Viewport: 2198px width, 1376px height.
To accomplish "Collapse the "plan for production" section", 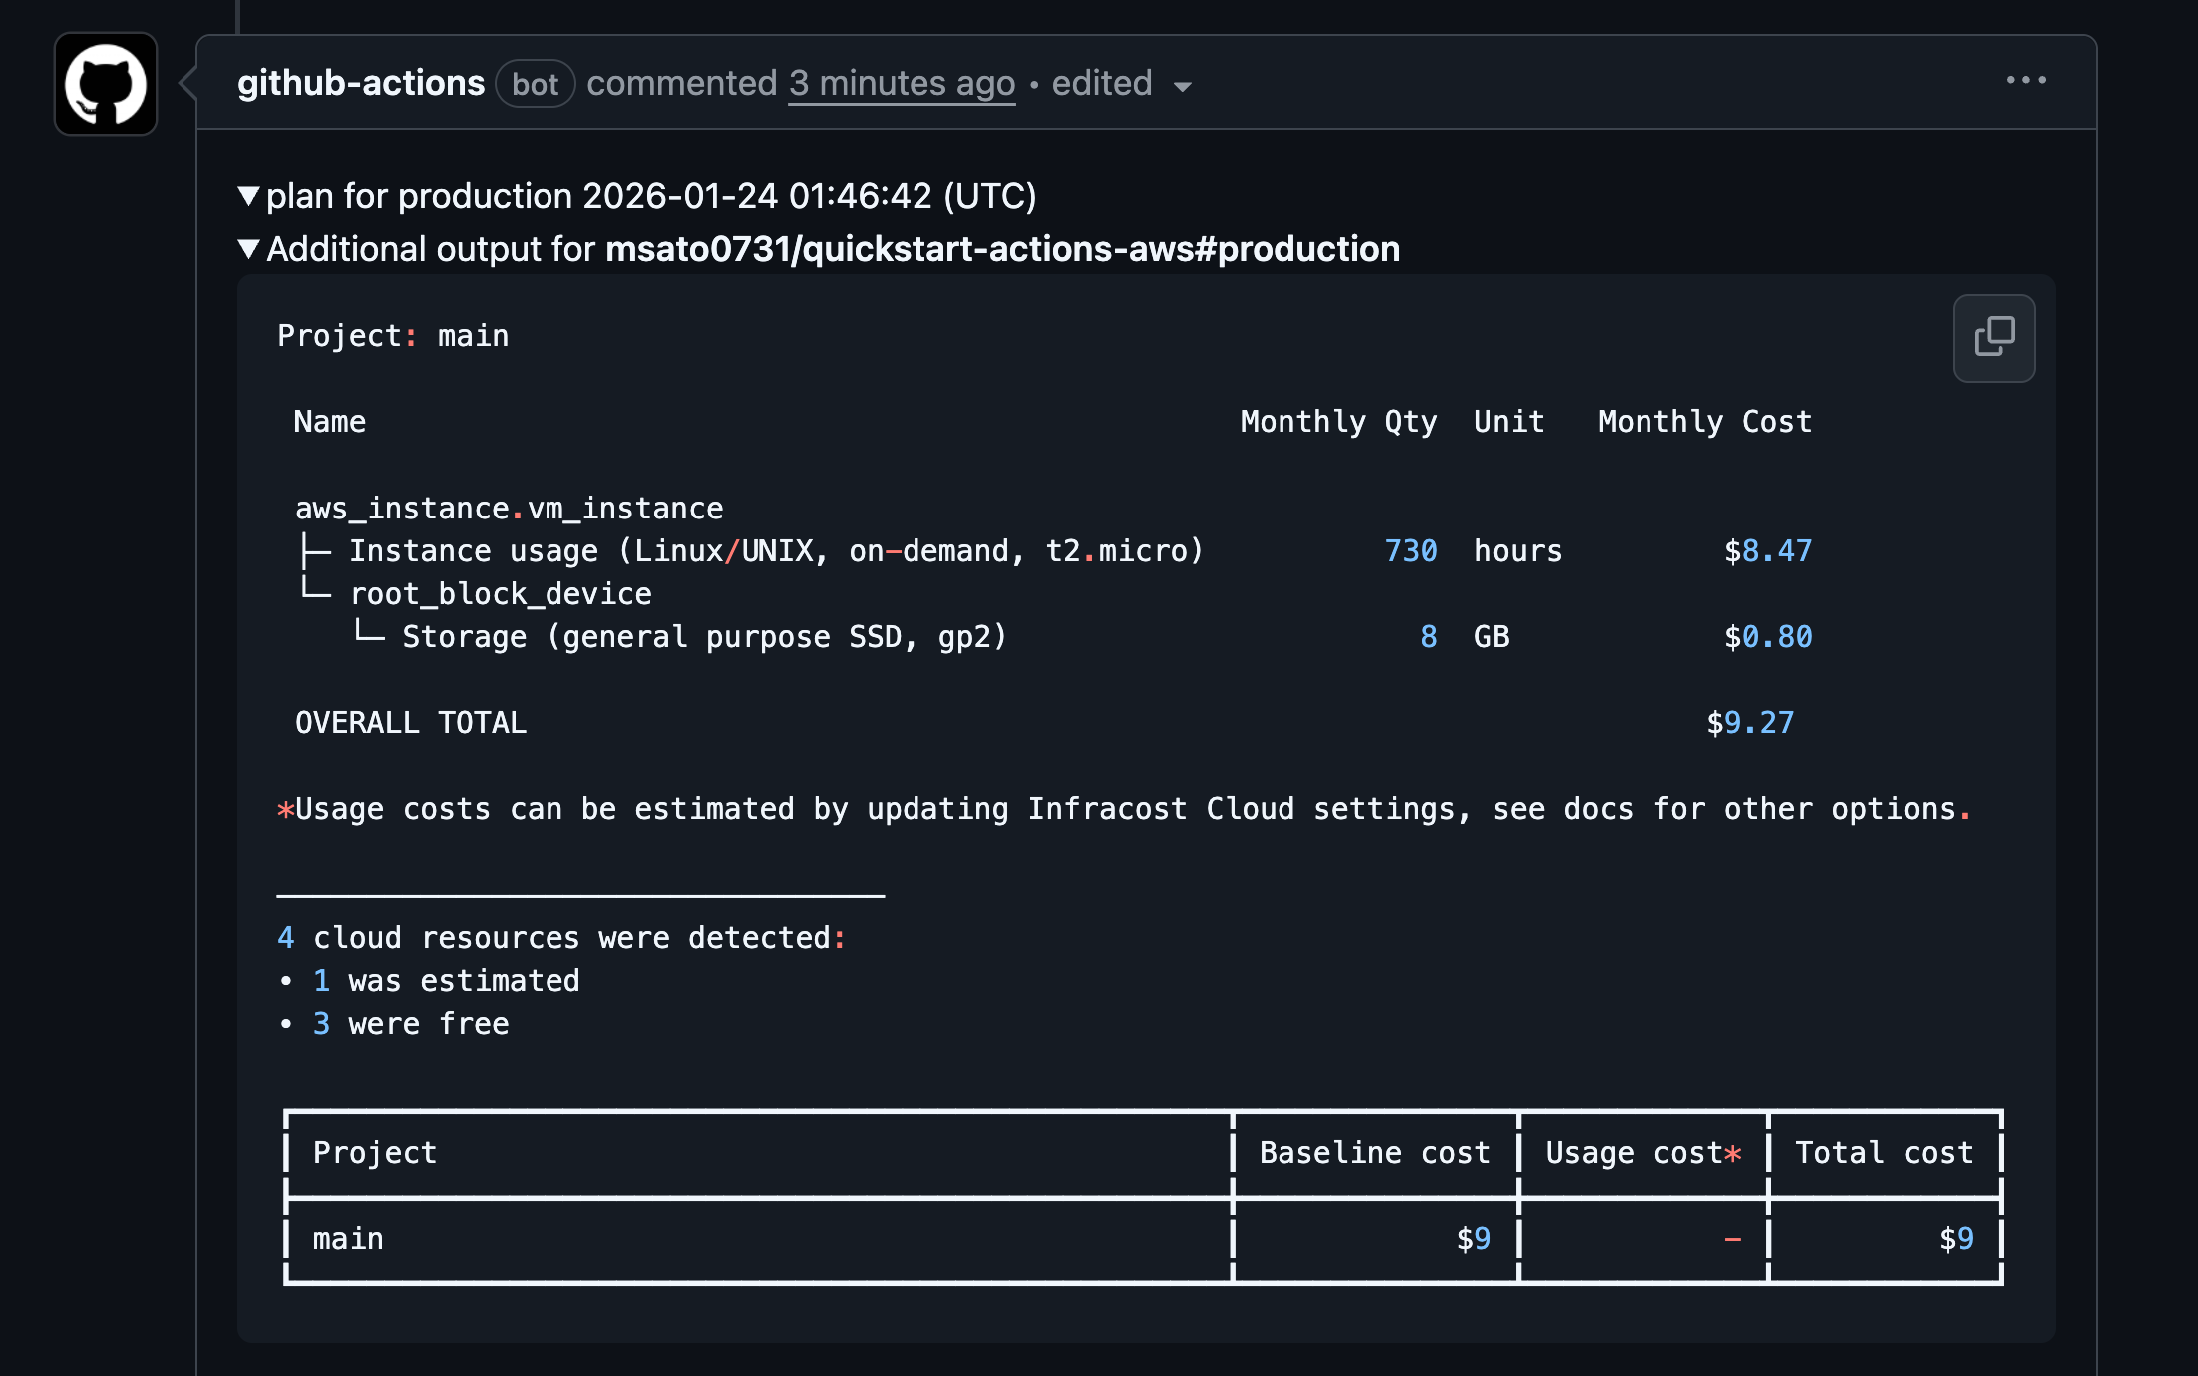I will (x=248, y=196).
